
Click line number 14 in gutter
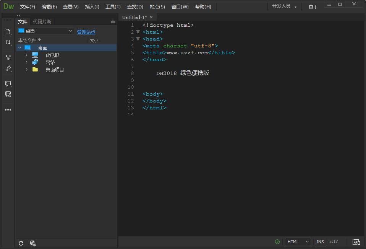(x=131, y=115)
